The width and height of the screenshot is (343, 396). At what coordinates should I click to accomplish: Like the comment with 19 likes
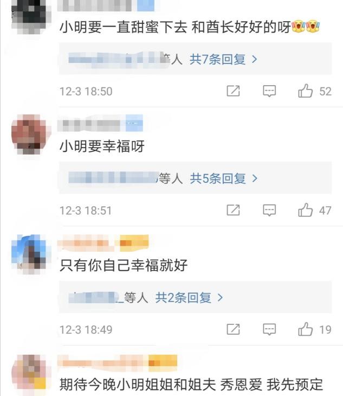pos(306,329)
